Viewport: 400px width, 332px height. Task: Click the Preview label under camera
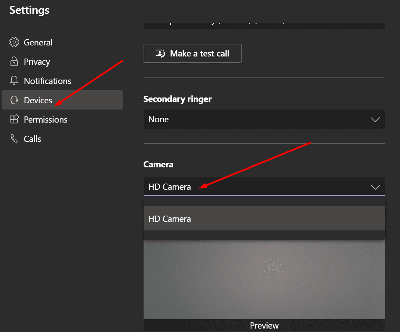click(264, 326)
